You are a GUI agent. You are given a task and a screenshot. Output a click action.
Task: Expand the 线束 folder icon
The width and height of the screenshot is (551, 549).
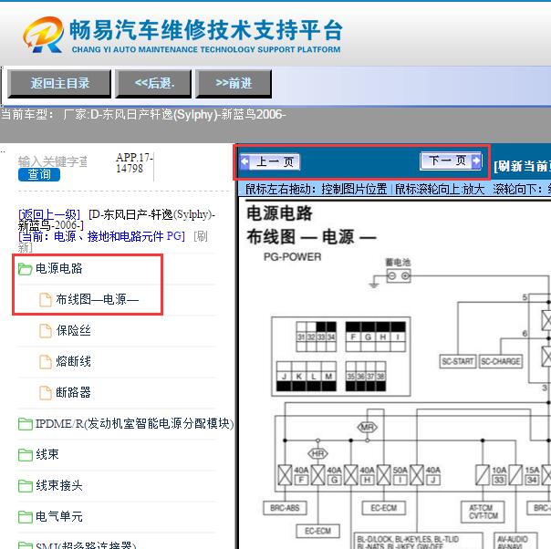coord(26,455)
